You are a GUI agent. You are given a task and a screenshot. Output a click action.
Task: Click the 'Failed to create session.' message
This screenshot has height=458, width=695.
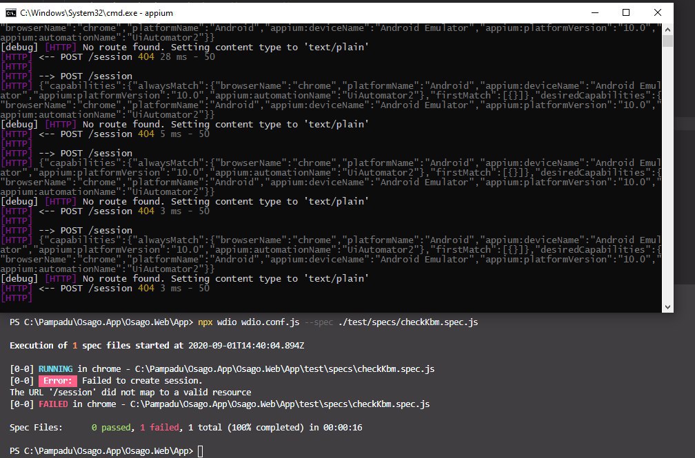coord(142,380)
